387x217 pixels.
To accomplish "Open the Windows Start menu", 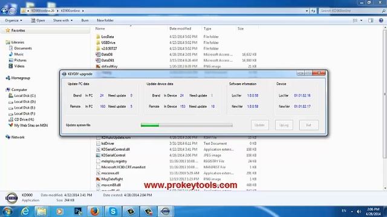I will pyautogui.click(x=7, y=212).
